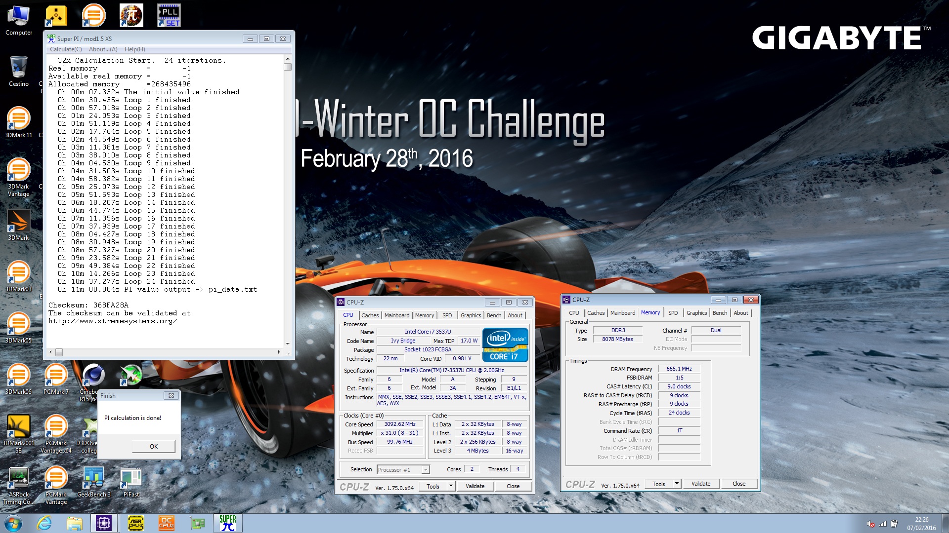
Task: Launch 3DMark06 desktop shortcut
Action: [x=19, y=379]
